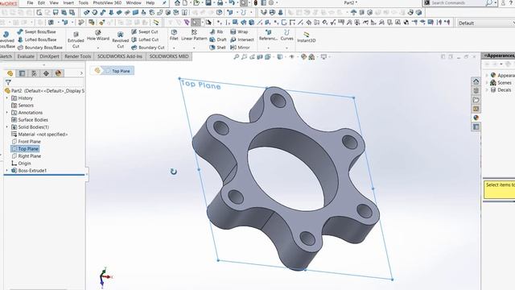This screenshot has width=515, height=290.
Task: Open the PropertyManager tab
Action: click(x=22, y=73)
